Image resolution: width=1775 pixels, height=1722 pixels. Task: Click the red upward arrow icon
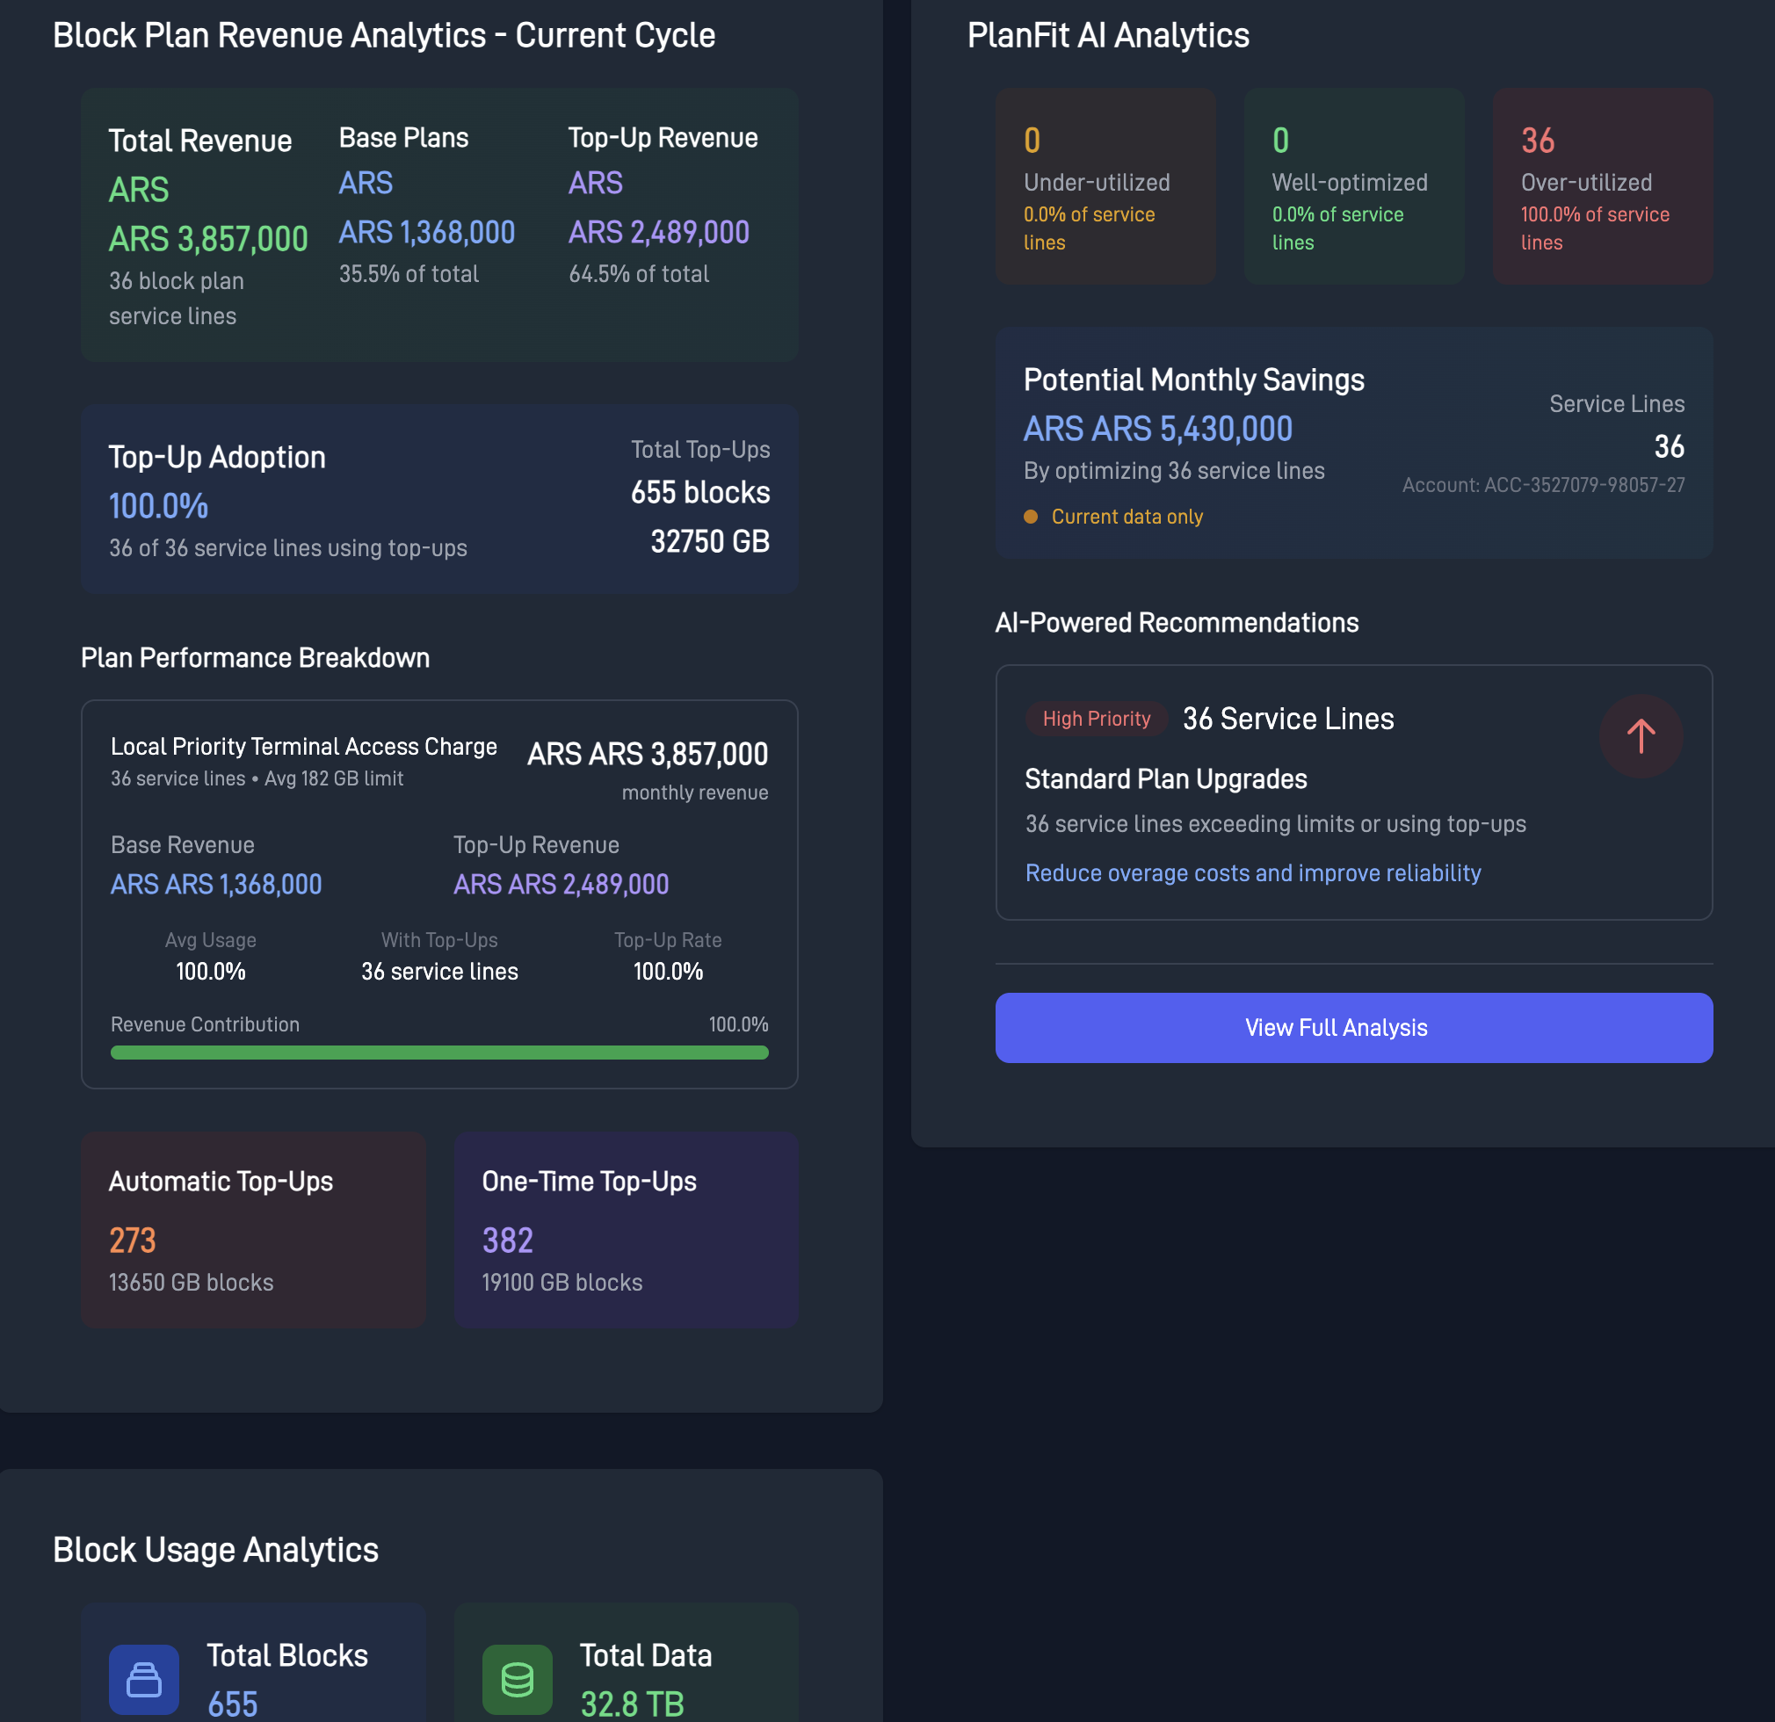(1640, 736)
